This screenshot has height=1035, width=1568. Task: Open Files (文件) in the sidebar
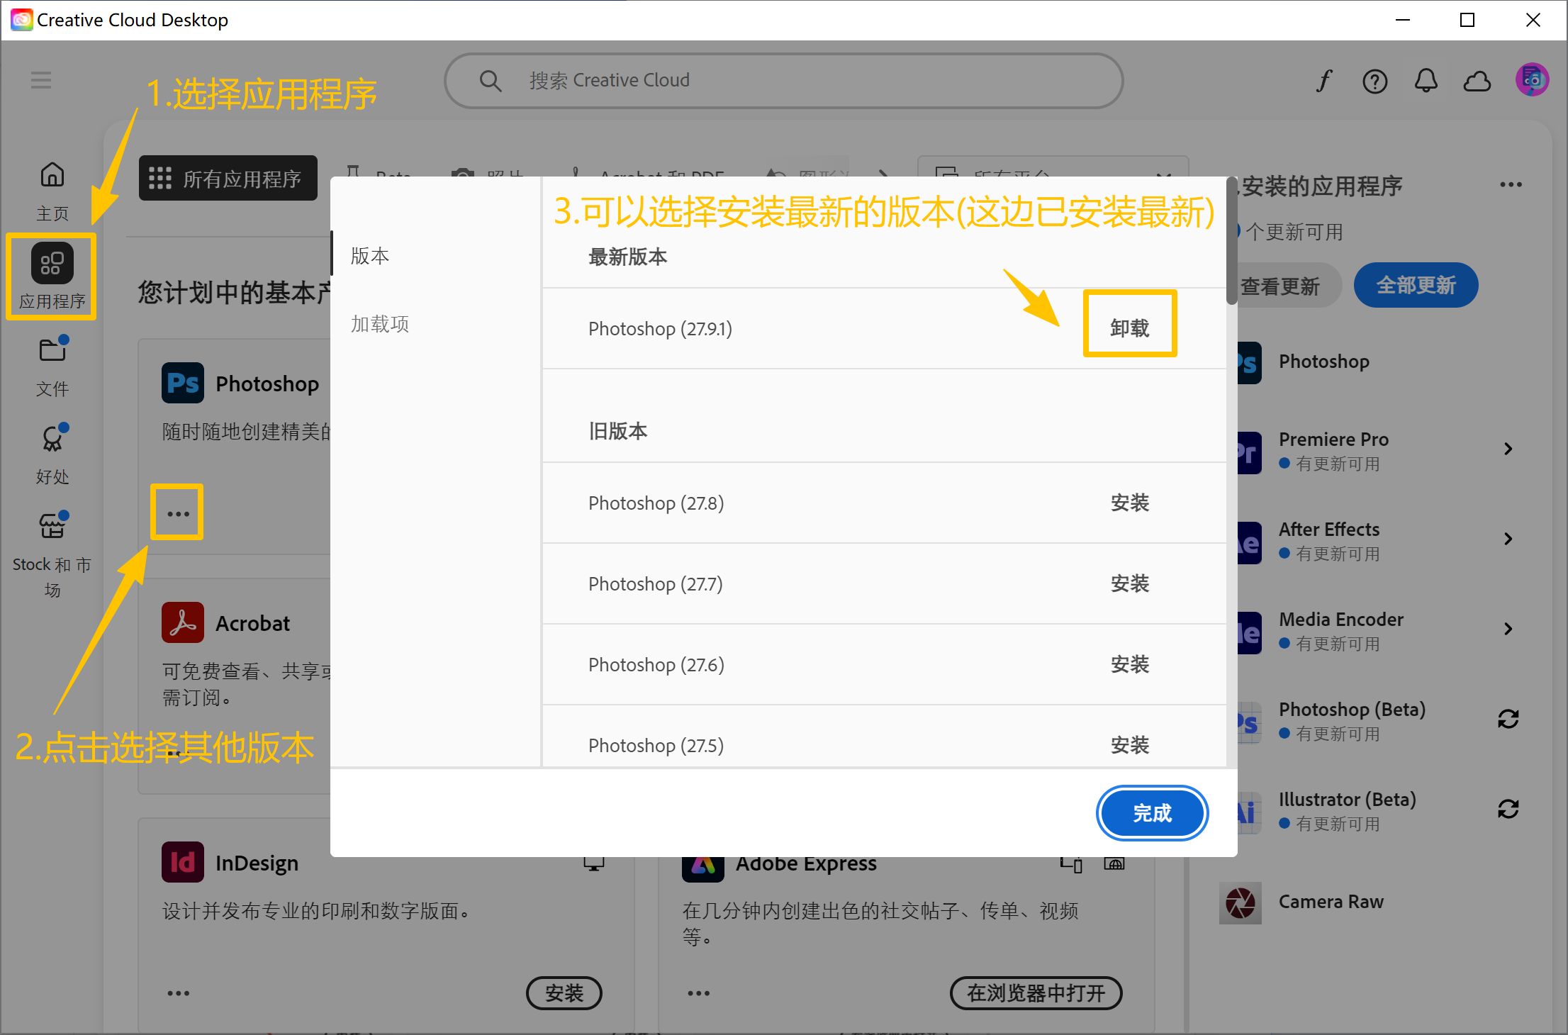[52, 368]
